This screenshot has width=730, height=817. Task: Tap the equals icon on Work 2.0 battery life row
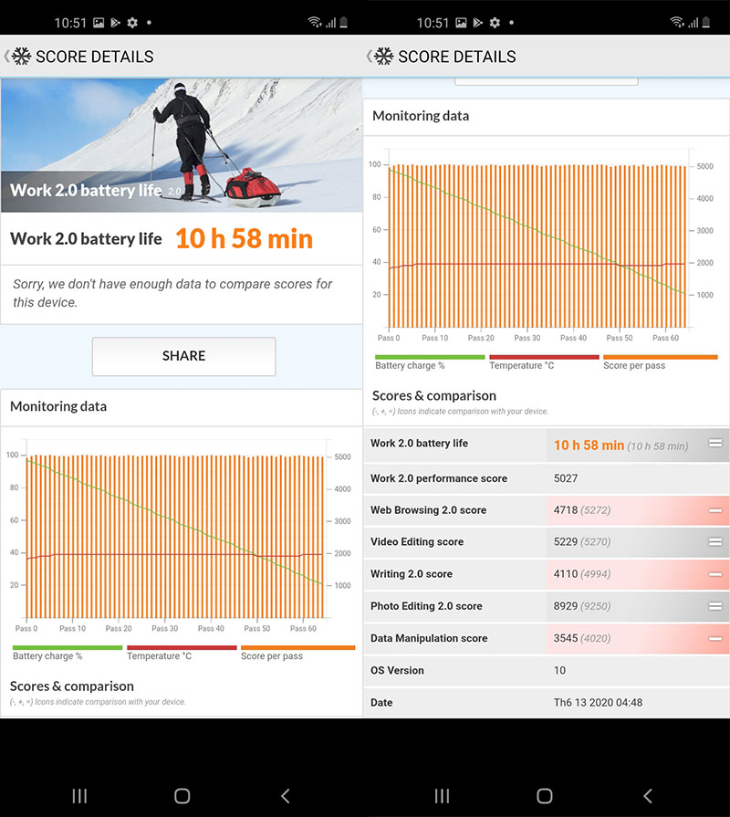[x=715, y=443]
